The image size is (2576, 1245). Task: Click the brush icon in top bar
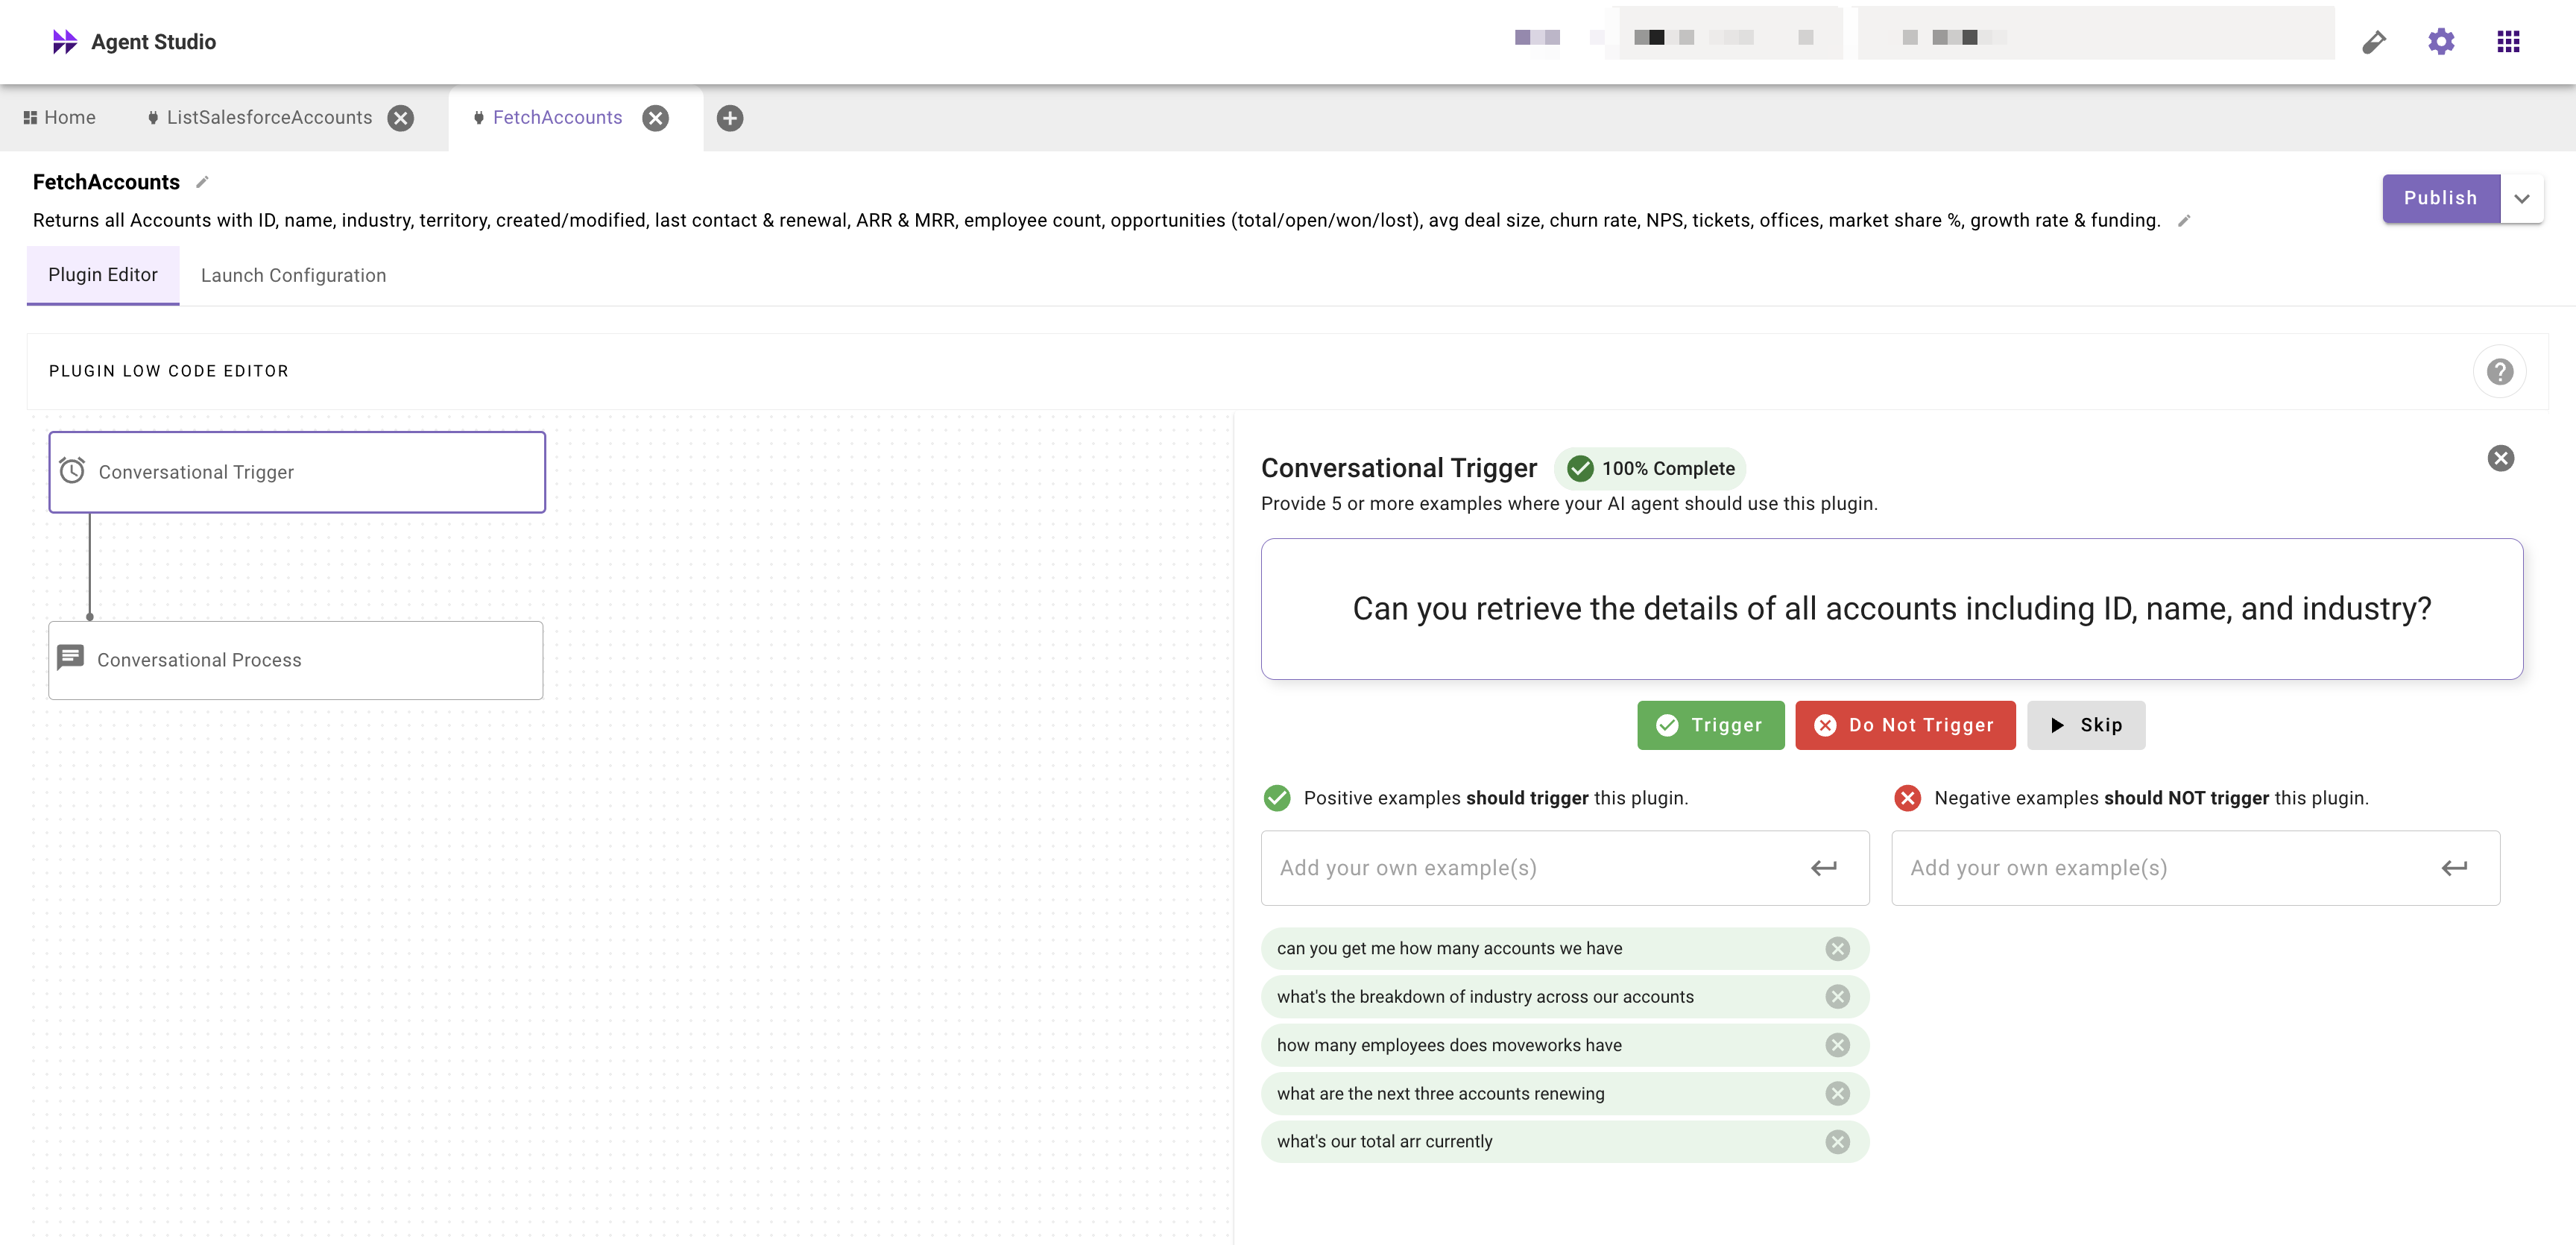[2374, 42]
